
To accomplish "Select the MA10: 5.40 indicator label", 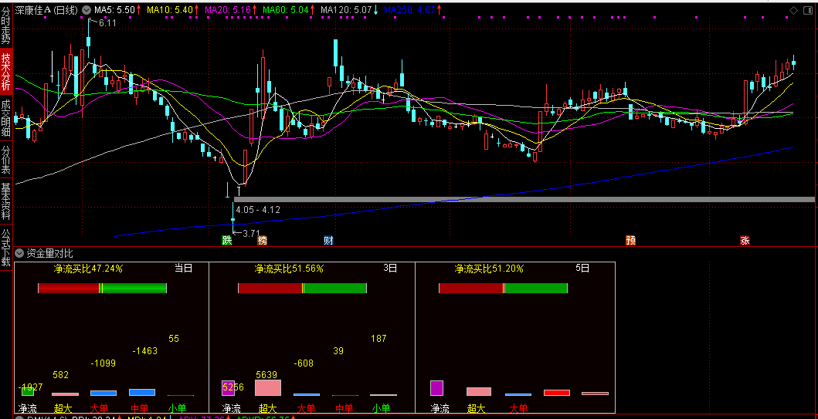I will point(170,10).
